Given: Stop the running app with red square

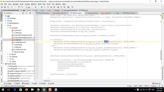Looking at the screenshot, I should point(54,7).
